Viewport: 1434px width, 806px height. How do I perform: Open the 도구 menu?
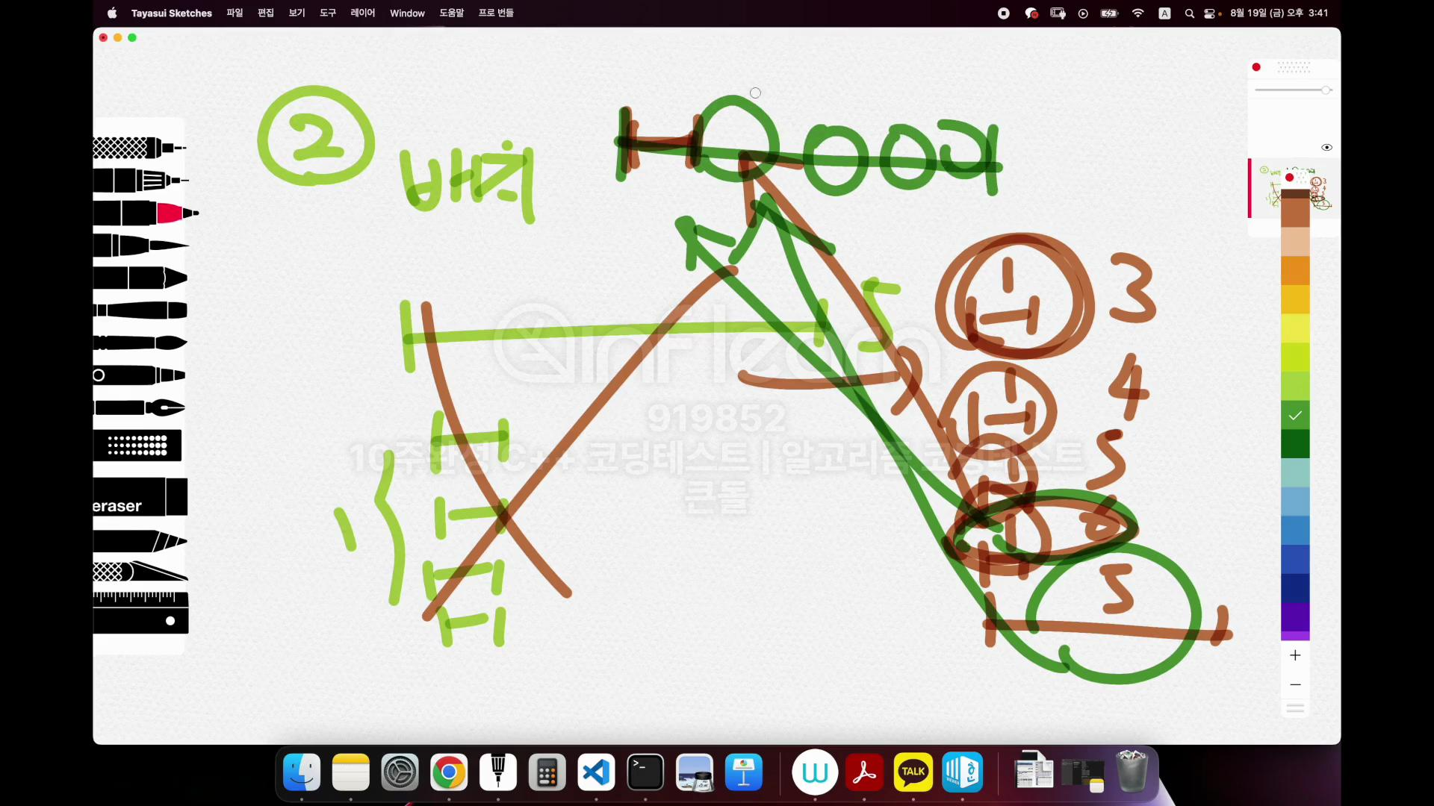coord(327,13)
